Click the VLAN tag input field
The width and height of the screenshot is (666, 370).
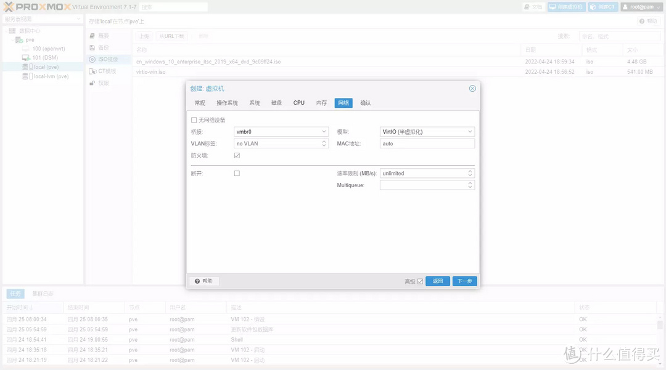[277, 143]
